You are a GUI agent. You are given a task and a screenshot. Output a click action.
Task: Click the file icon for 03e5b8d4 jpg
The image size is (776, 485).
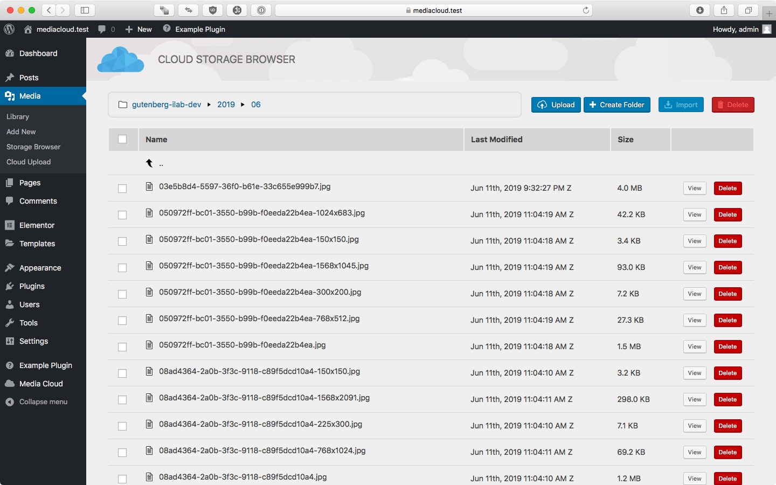(149, 186)
